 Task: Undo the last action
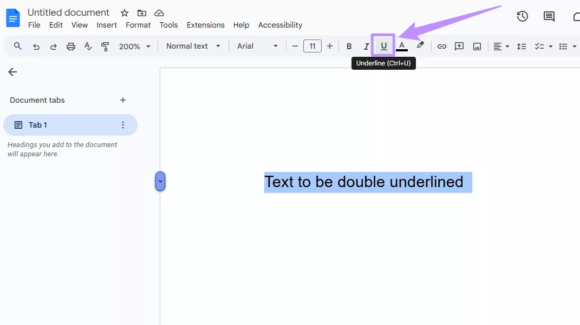click(x=36, y=46)
